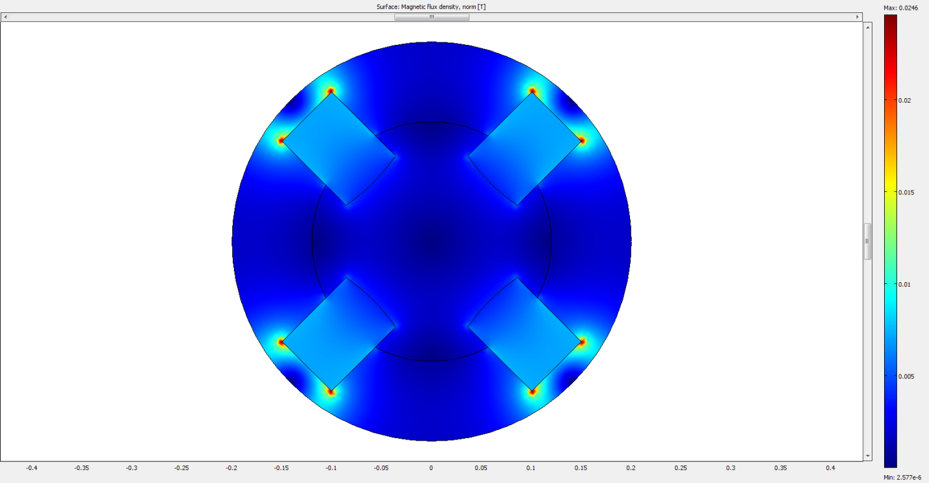Click the x-axis label 0 at center
The height and width of the screenshot is (483, 929).
[x=431, y=467]
